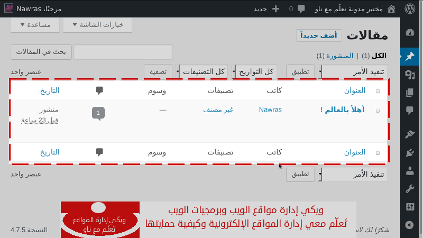Tick the checkbox for post أهلاً بالعالم
The height and width of the screenshot is (238, 423).
[378, 111]
